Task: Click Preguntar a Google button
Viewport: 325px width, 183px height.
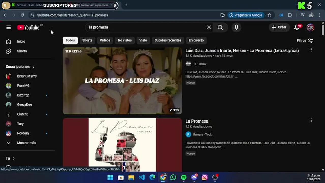Action: tap(246, 15)
